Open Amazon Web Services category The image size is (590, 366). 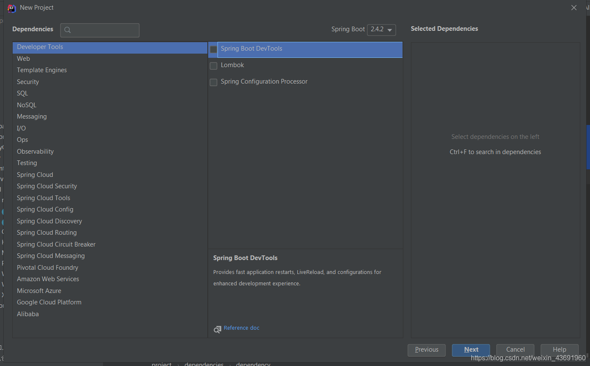tap(110, 279)
